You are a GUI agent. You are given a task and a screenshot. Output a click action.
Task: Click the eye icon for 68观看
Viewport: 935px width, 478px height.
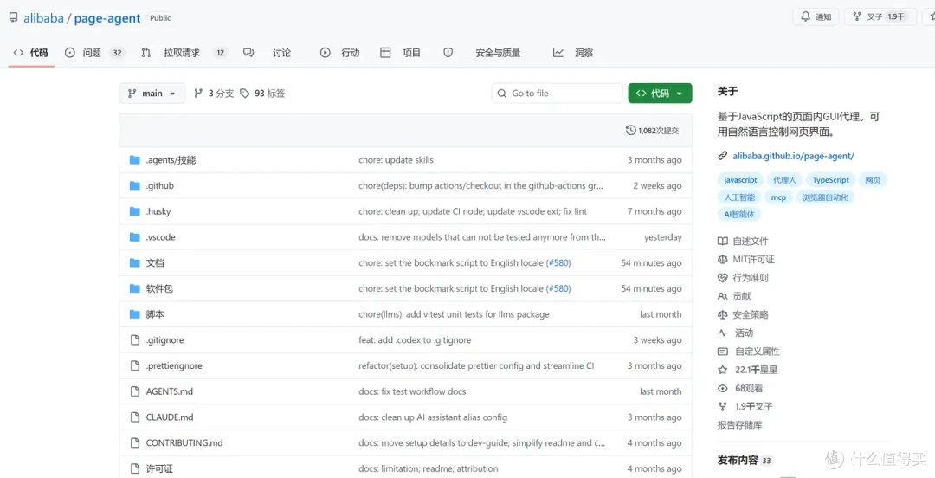(x=723, y=389)
